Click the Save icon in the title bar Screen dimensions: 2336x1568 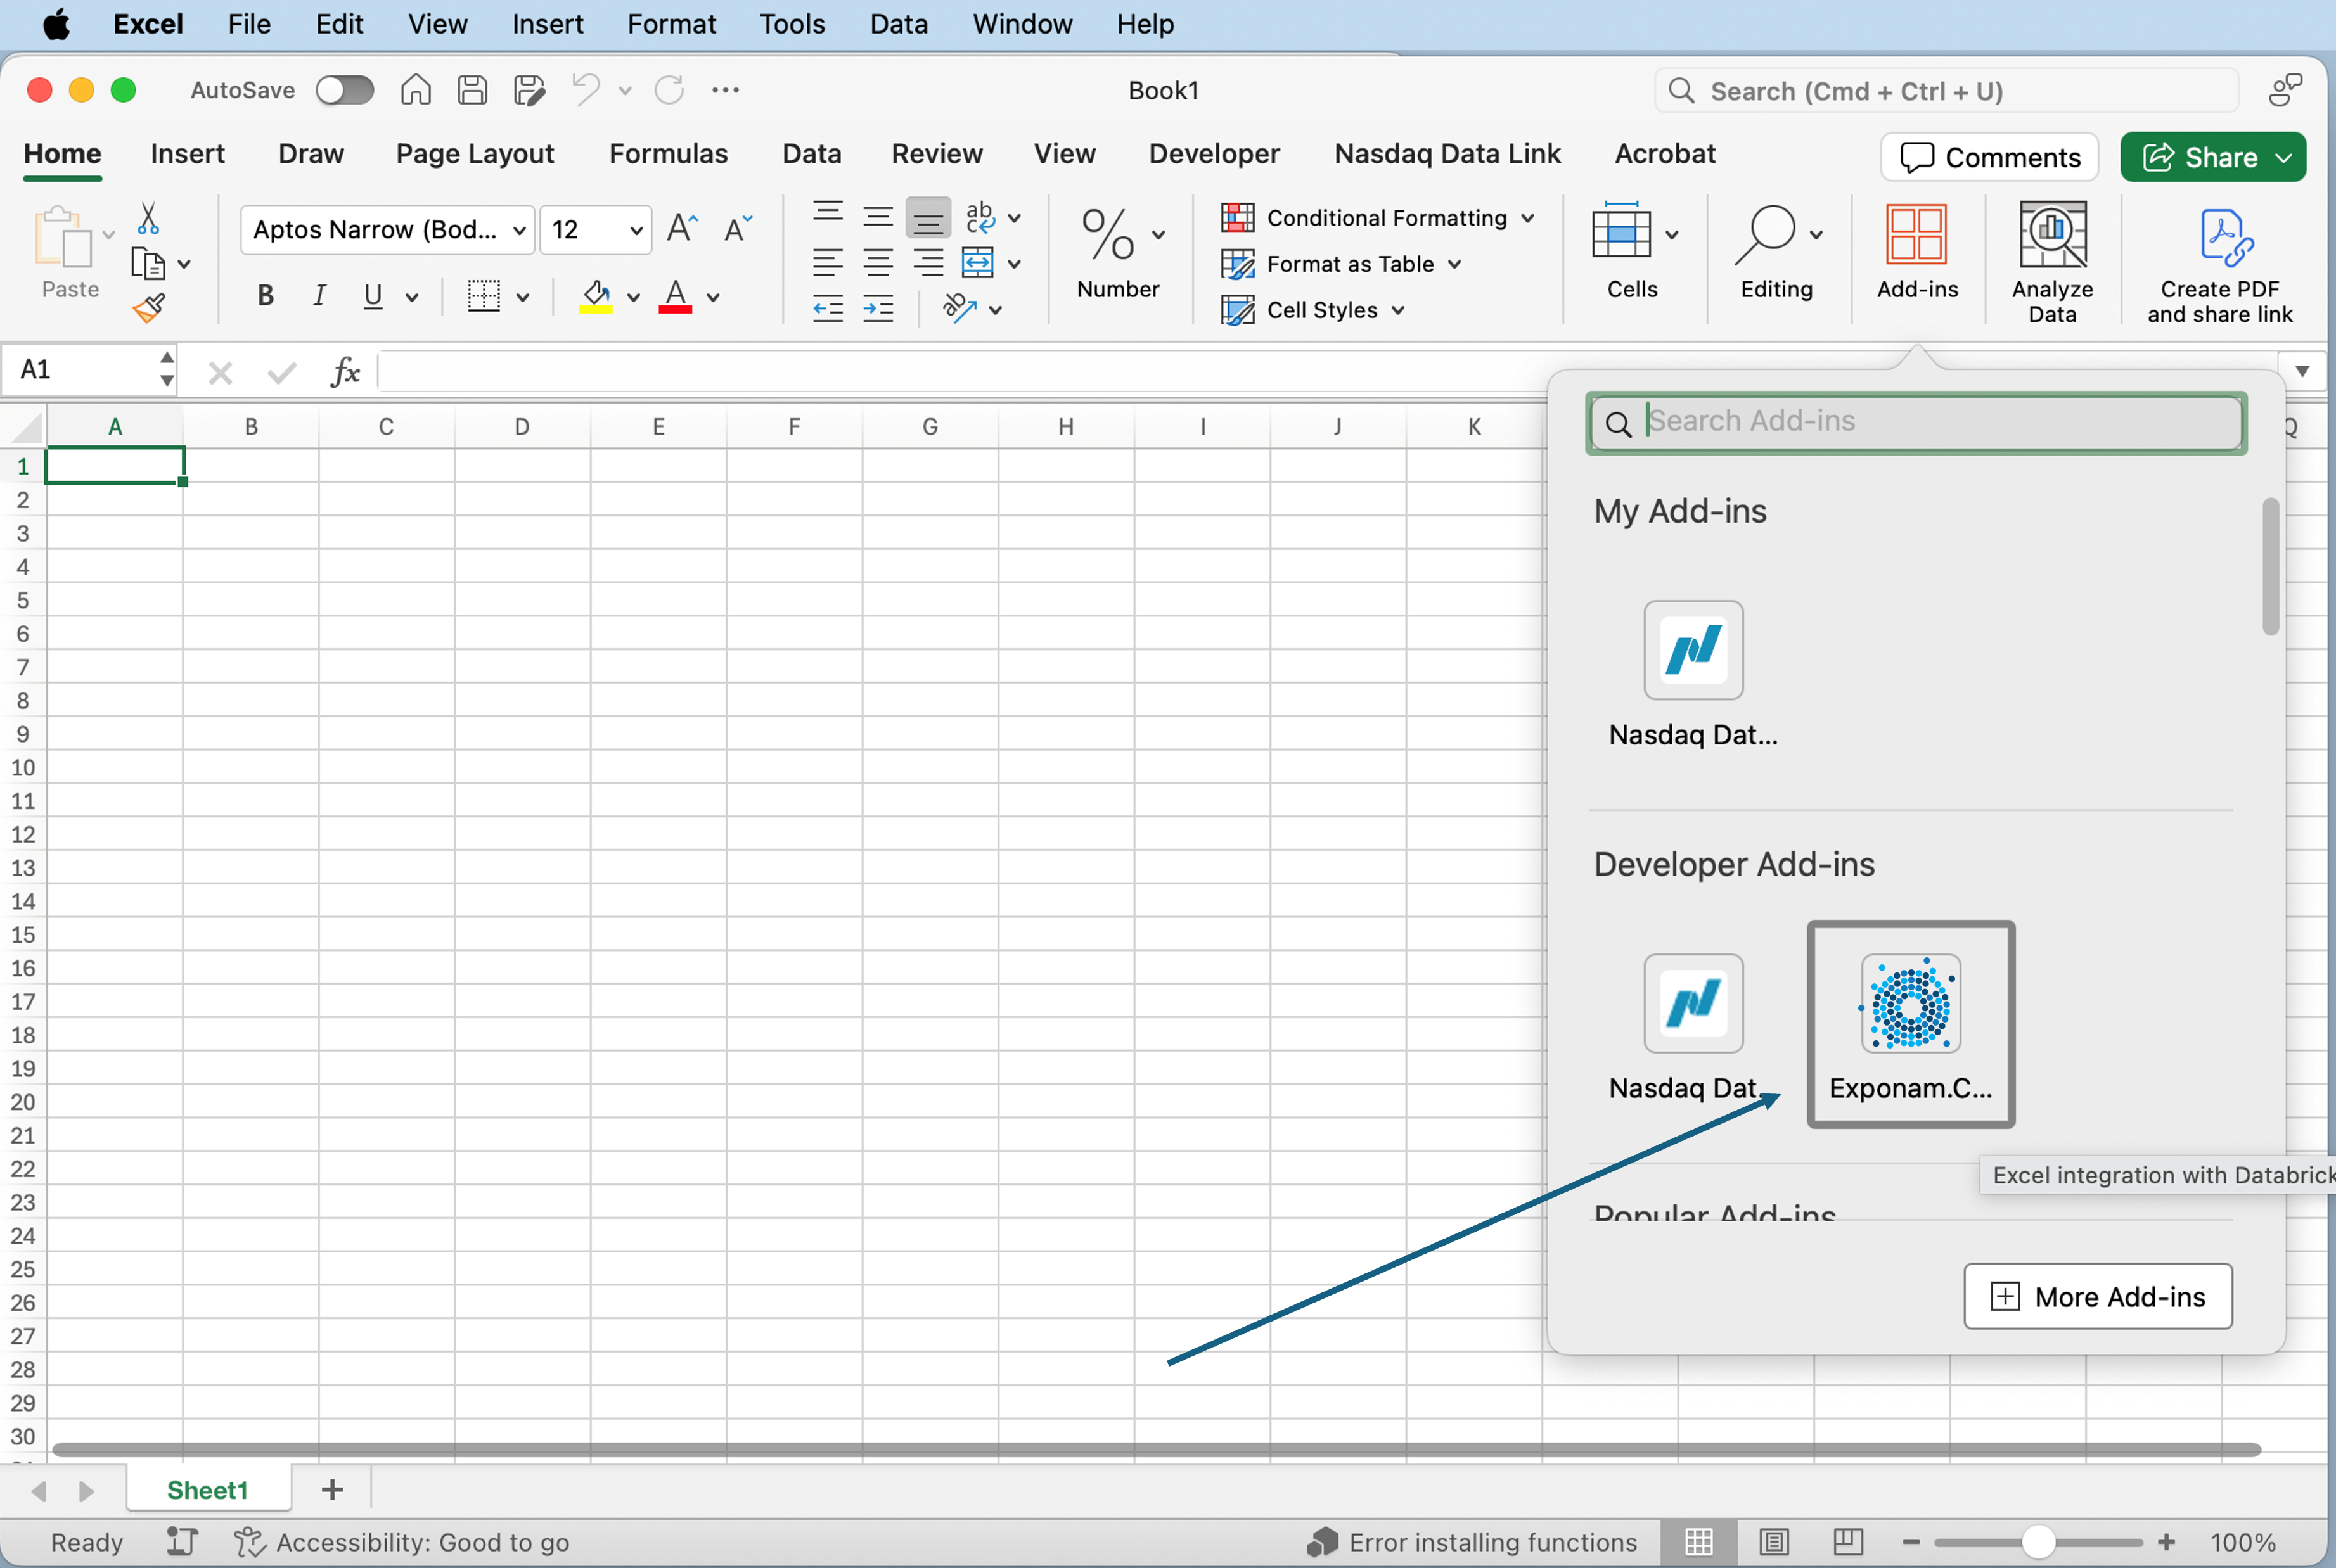pos(472,90)
